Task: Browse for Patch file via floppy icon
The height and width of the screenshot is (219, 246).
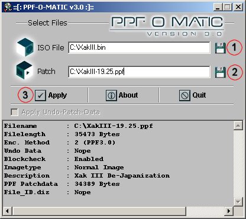Action: pos(220,72)
